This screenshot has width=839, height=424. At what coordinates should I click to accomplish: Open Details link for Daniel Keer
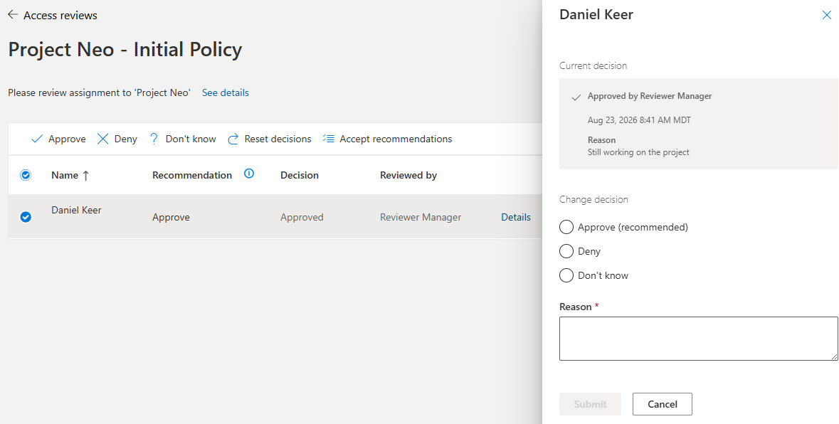tap(516, 217)
